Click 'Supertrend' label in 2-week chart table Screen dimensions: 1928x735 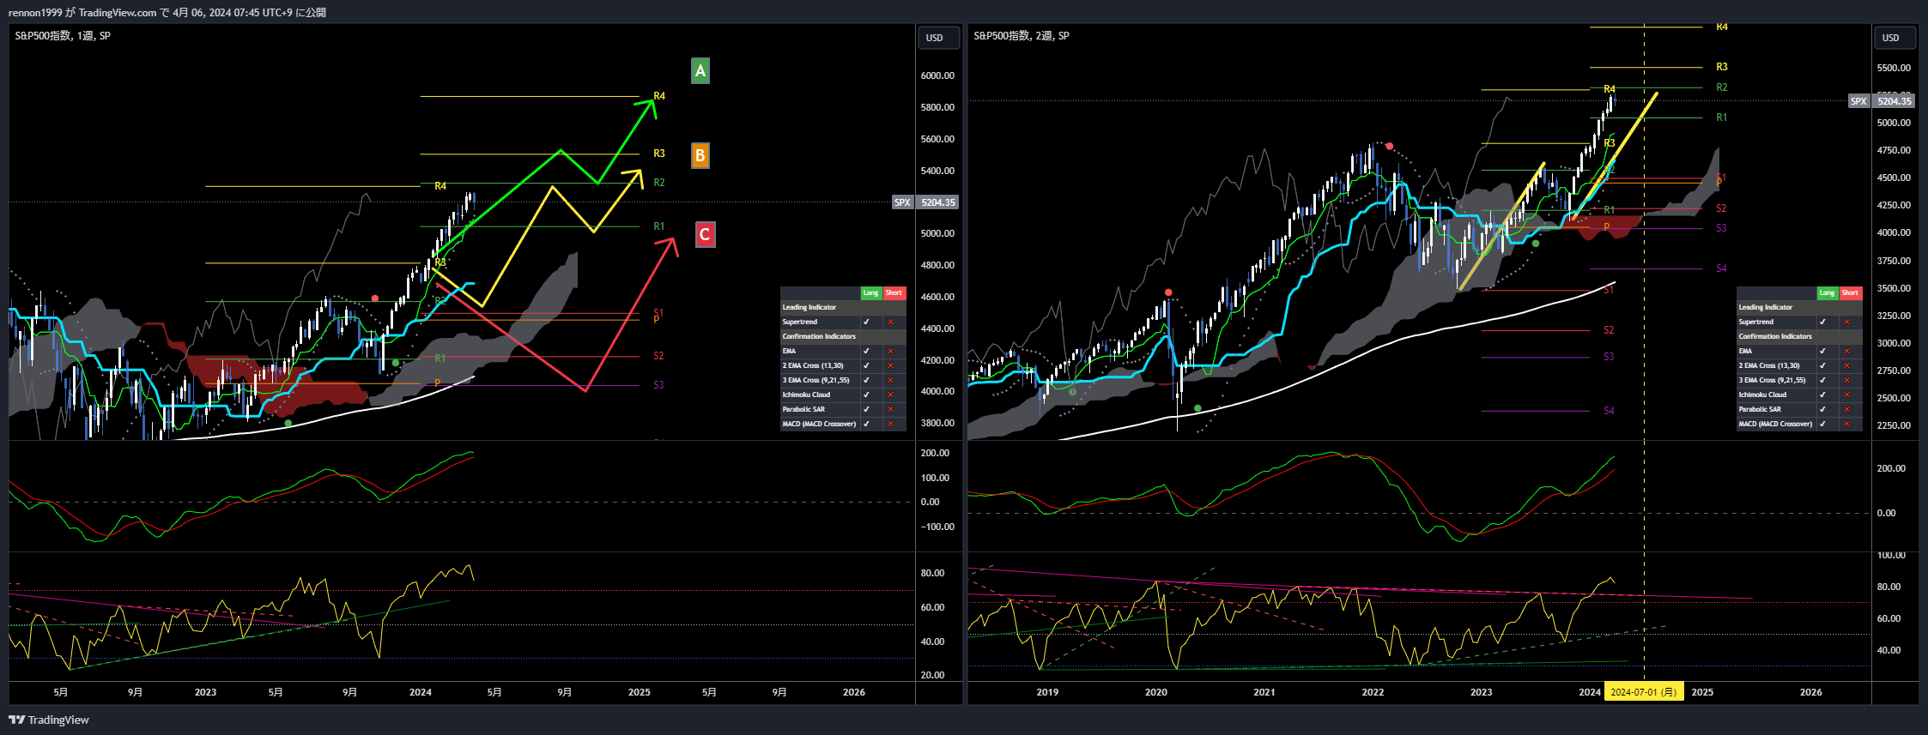click(x=1755, y=322)
